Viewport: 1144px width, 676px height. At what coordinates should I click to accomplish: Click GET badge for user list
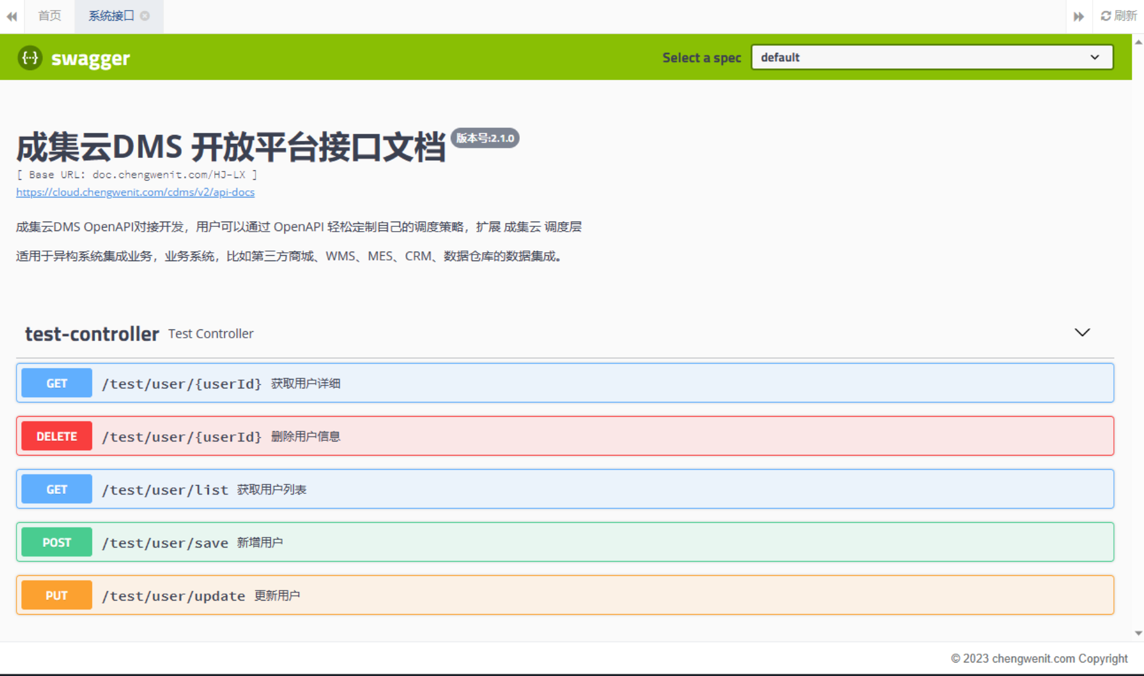(57, 489)
